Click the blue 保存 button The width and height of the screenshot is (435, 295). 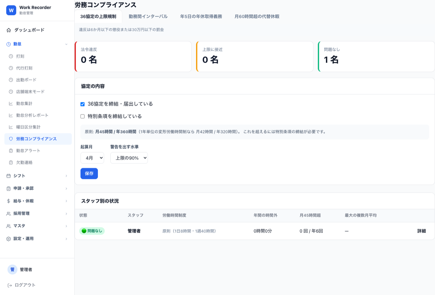[x=89, y=174]
